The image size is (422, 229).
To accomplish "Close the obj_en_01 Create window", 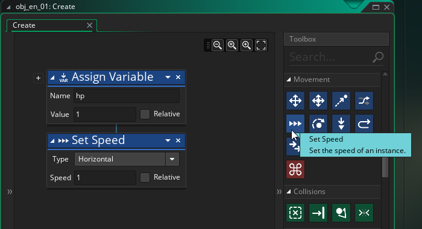I will tap(387, 7).
